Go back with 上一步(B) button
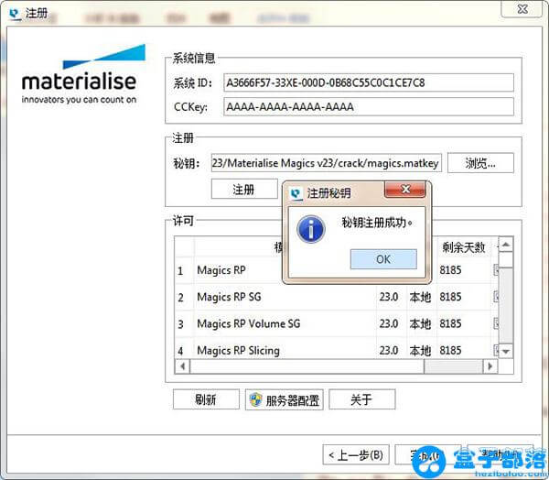The image size is (549, 480). pyautogui.click(x=356, y=455)
